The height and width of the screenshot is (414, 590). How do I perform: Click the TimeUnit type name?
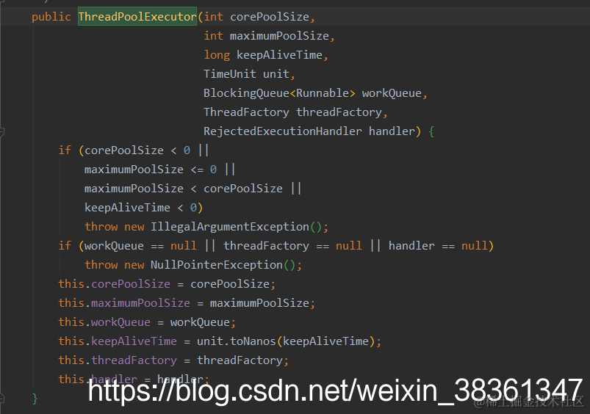pos(230,74)
